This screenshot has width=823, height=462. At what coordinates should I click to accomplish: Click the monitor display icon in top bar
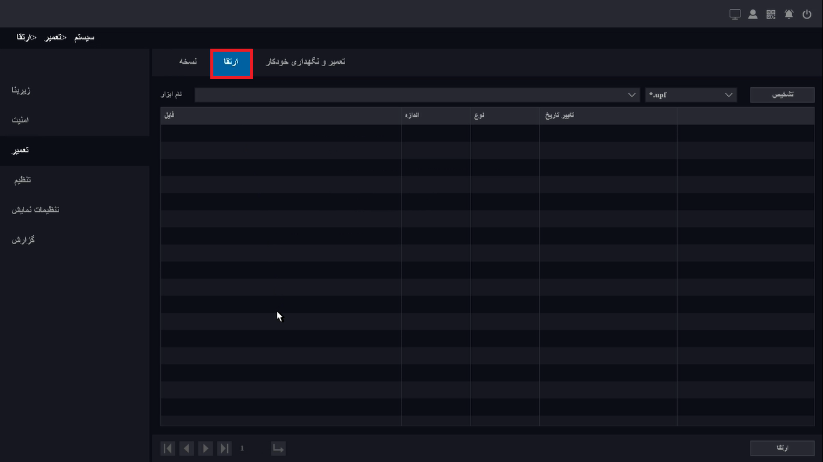coord(735,14)
